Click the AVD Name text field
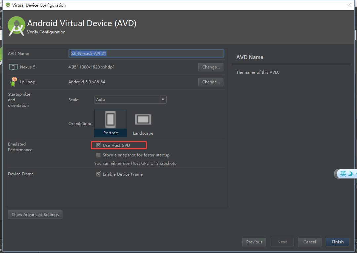The width and height of the screenshot is (357, 253). click(x=146, y=53)
